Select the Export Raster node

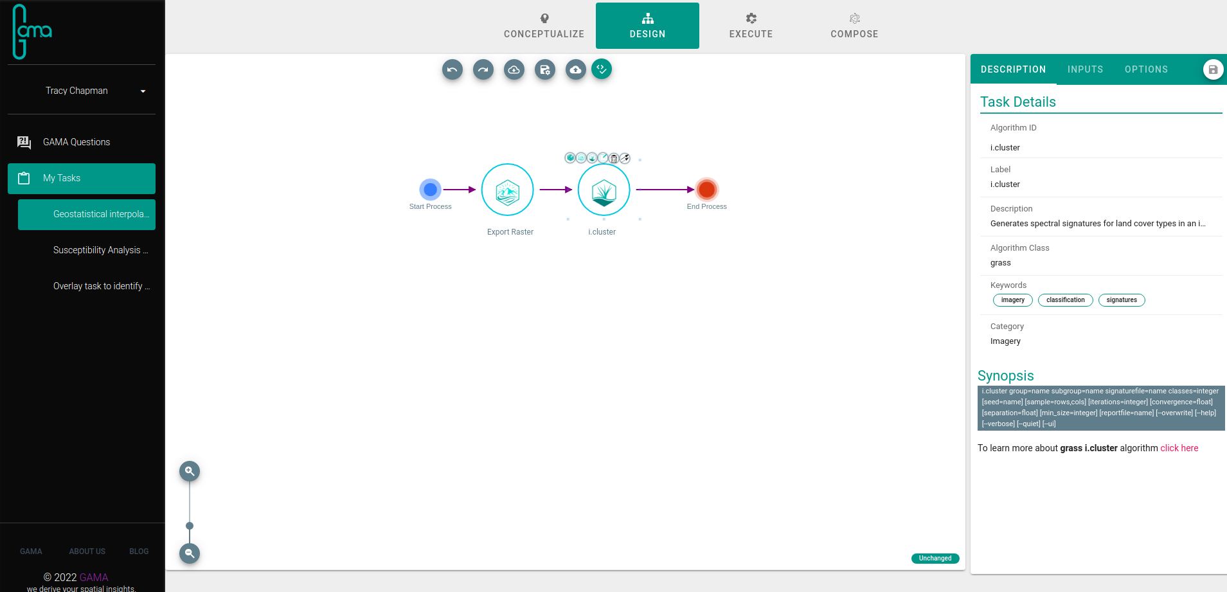pos(508,190)
